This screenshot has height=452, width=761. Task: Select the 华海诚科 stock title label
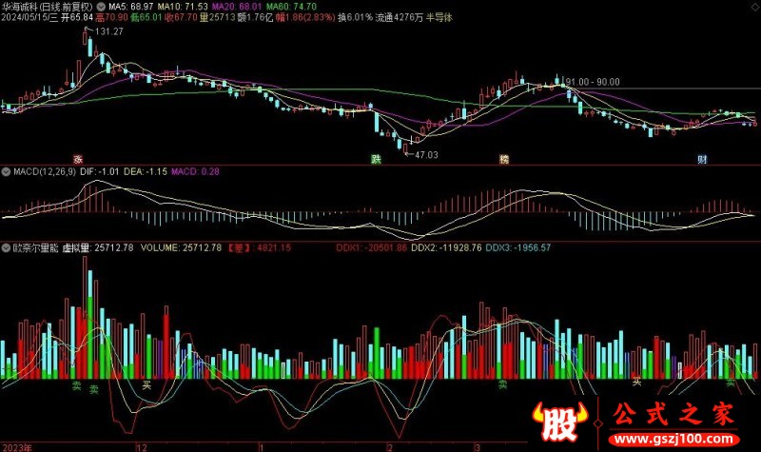pos(29,6)
